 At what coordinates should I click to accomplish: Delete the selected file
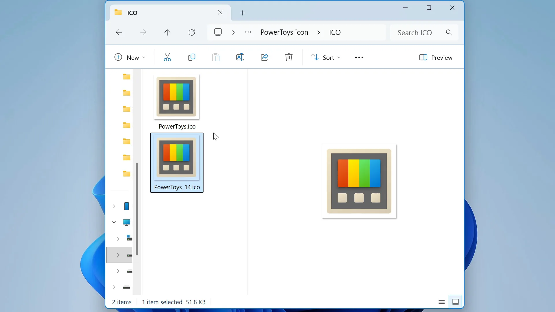pyautogui.click(x=289, y=57)
